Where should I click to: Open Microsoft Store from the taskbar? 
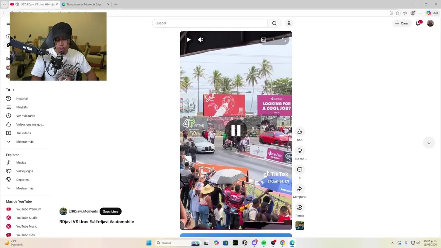pyautogui.click(x=226, y=243)
